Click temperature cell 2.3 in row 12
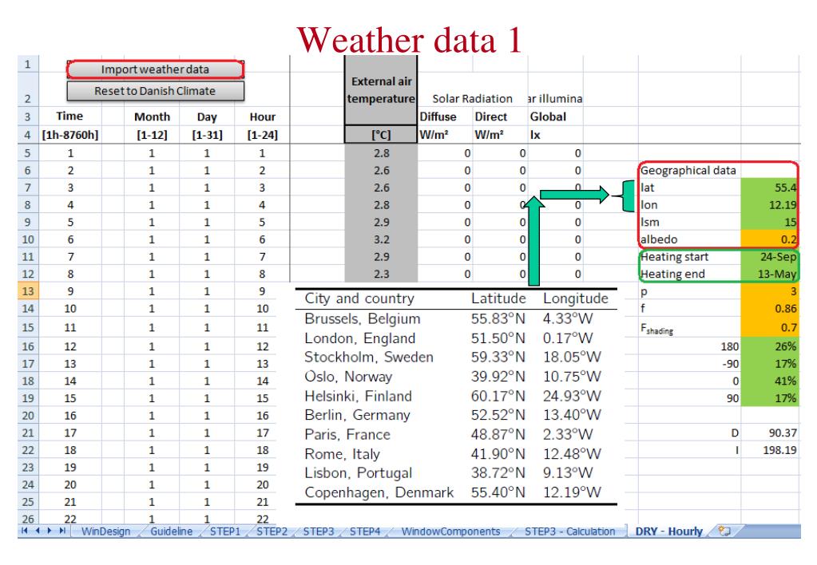The image size is (817, 565). click(x=381, y=274)
